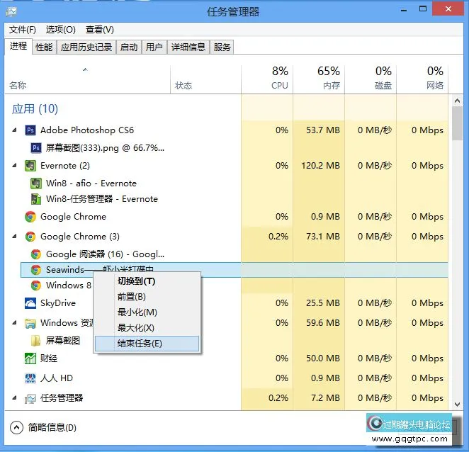Screen dimensions: 469x452
Task: Switch to the 详细信息 tab
Action: click(x=188, y=47)
